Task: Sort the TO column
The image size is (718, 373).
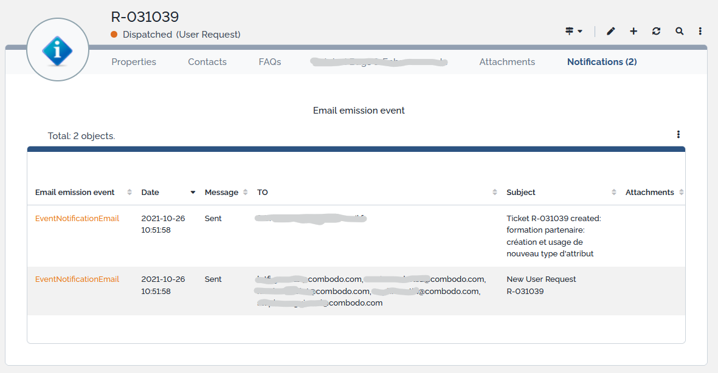Action: pos(494,193)
